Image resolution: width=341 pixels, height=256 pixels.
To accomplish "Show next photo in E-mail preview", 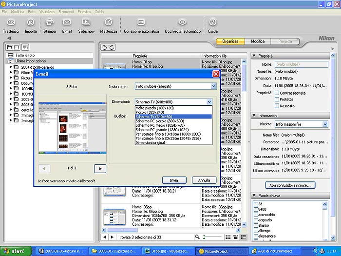I will (x=100, y=169).
